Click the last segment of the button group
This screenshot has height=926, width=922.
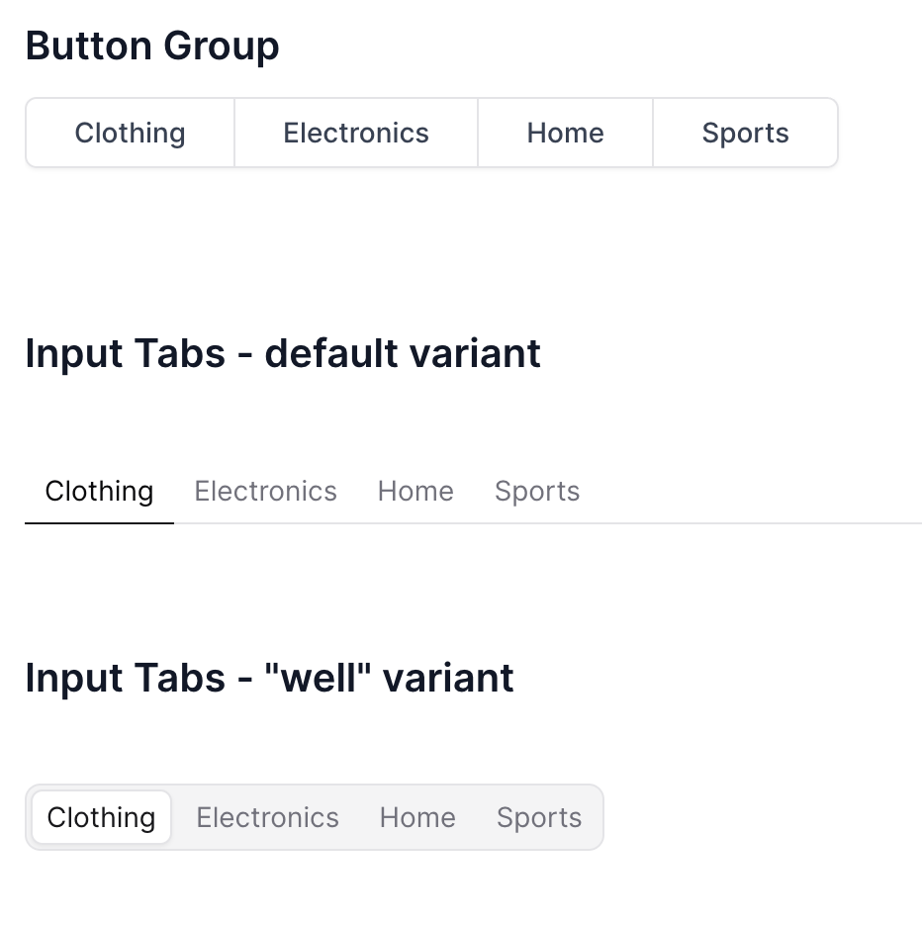tap(745, 133)
